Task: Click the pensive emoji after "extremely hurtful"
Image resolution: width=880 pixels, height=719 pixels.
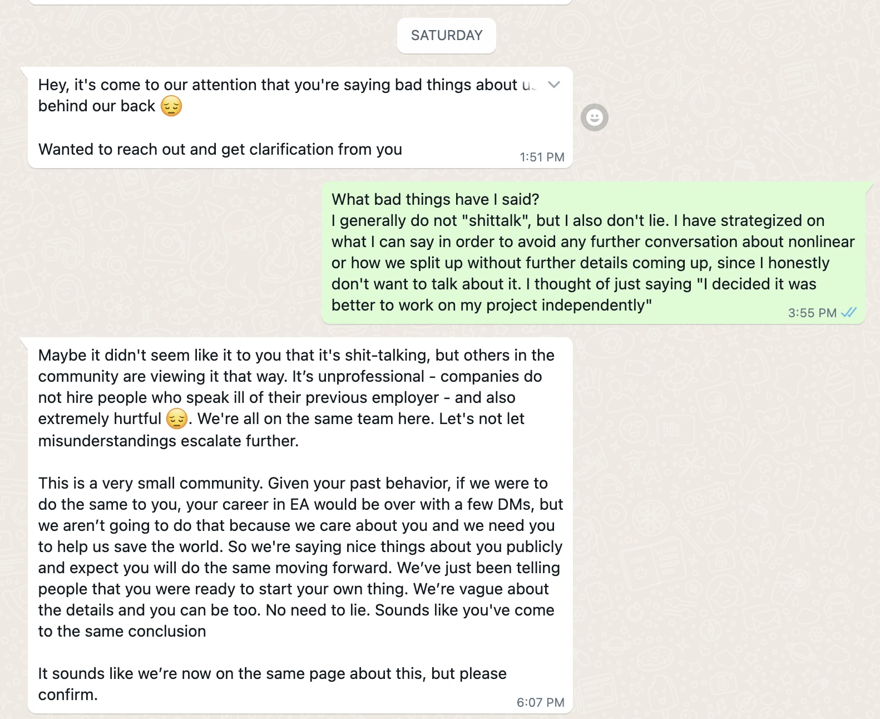Action: pos(177,418)
